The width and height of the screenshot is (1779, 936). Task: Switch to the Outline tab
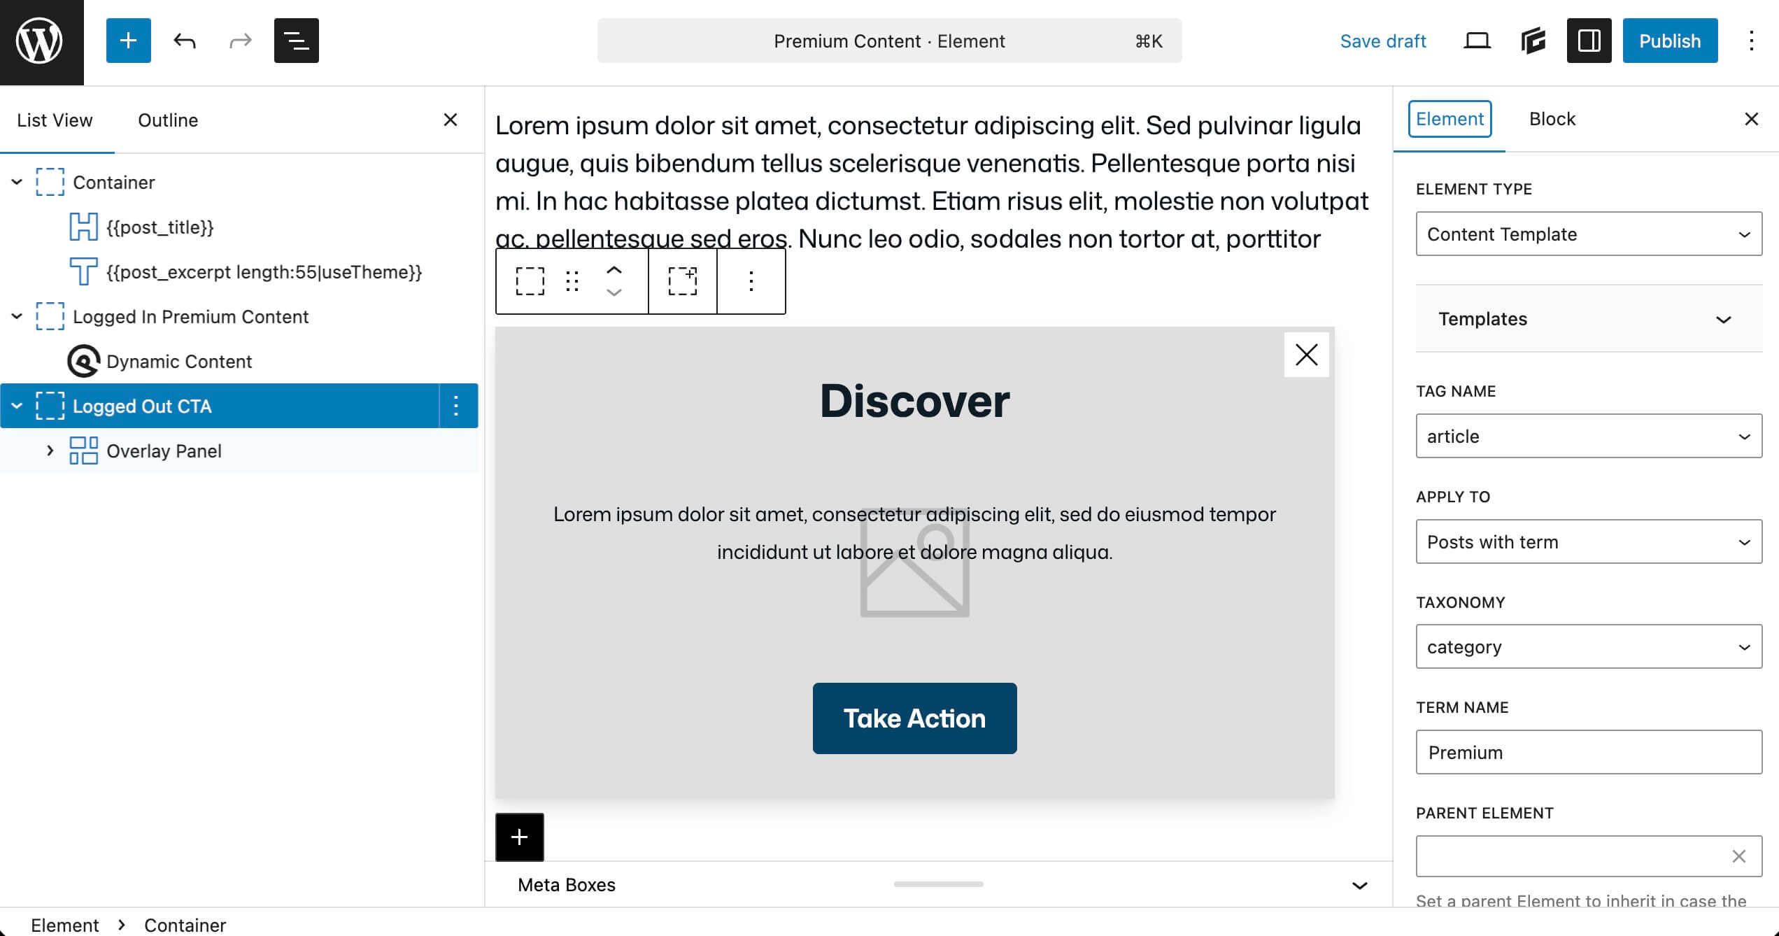(x=168, y=120)
